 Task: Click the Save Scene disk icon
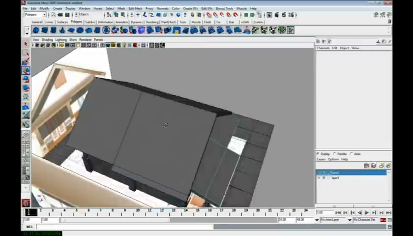(67, 15)
